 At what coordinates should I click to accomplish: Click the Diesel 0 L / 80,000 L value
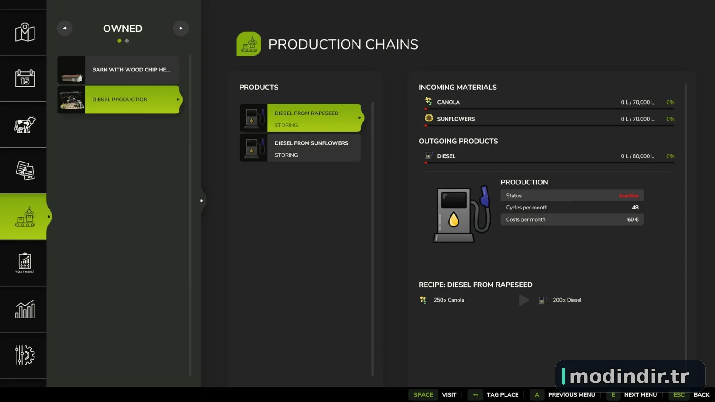click(x=637, y=156)
